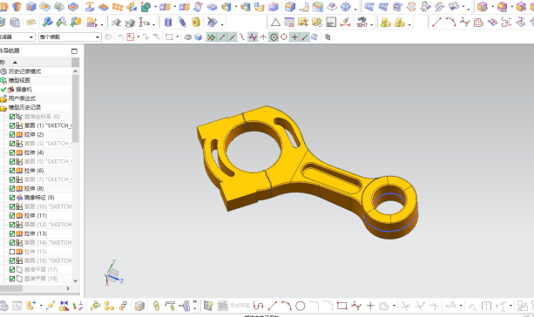Click the navigator vertical scrollbar thumb
Viewport: 534px width, 317px height.
(x=75, y=108)
